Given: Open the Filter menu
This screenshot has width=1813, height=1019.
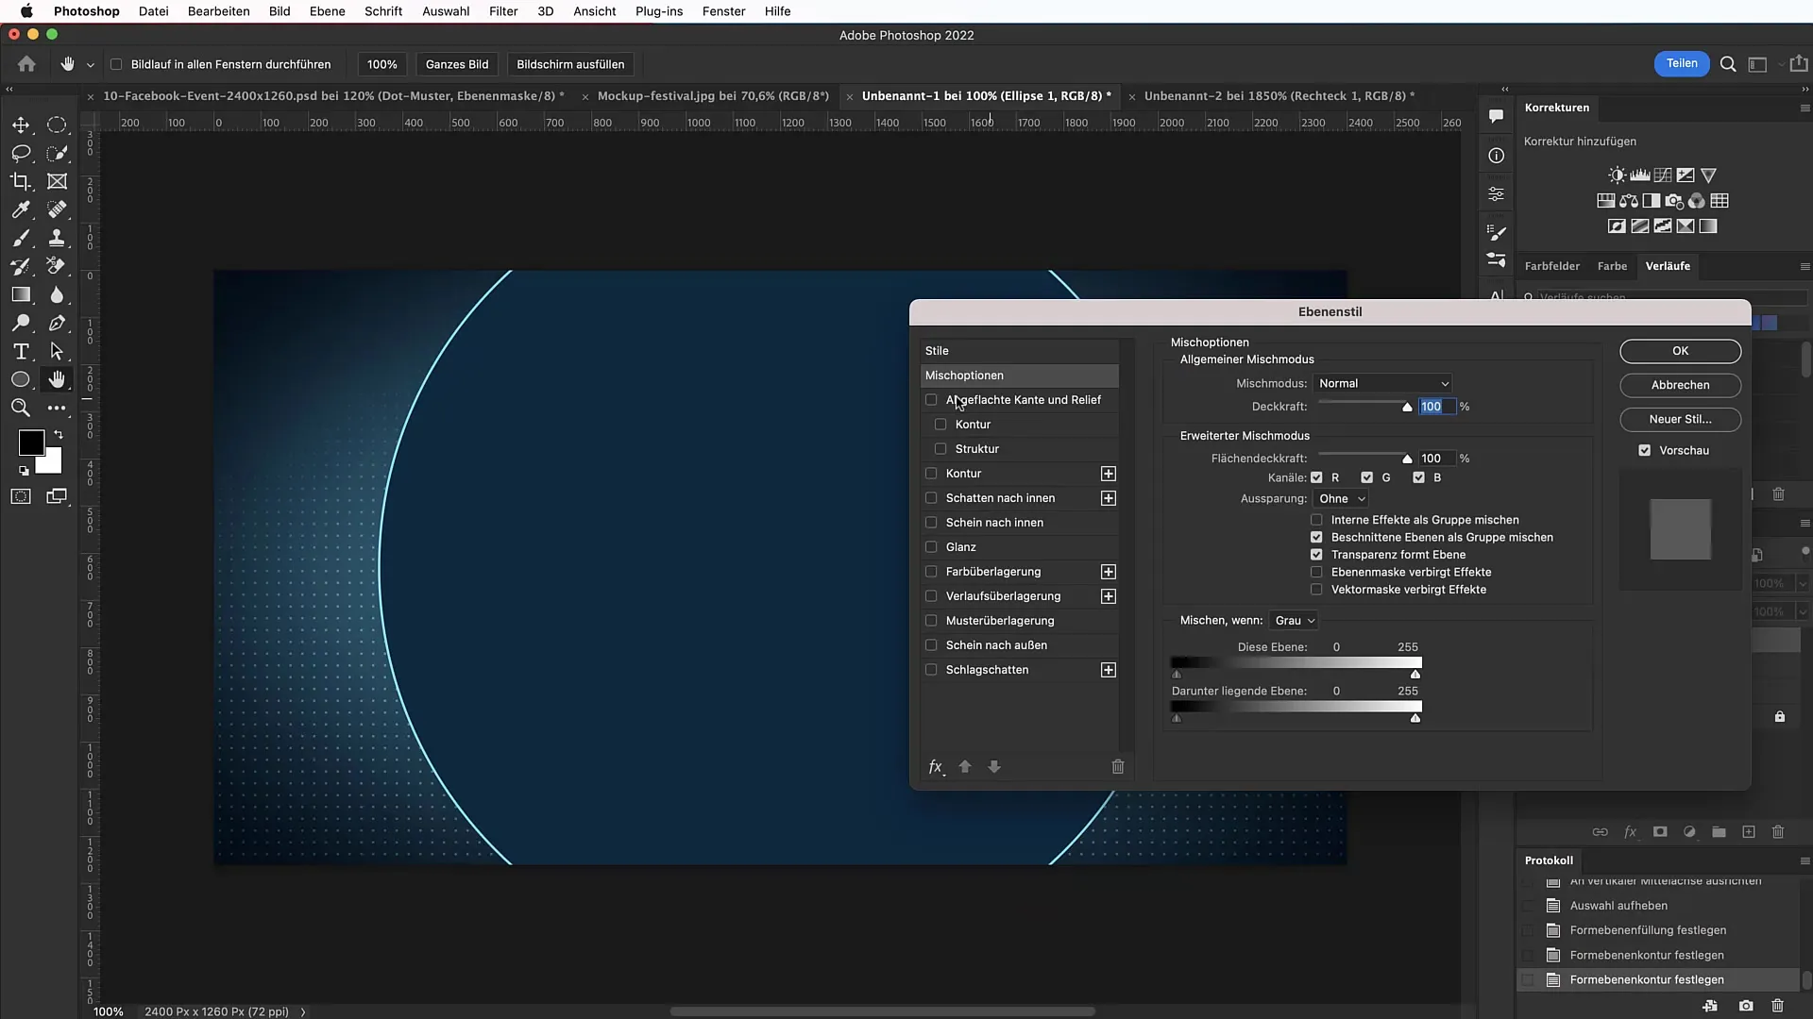Looking at the screenshot, I should click(x=503, y=11).
